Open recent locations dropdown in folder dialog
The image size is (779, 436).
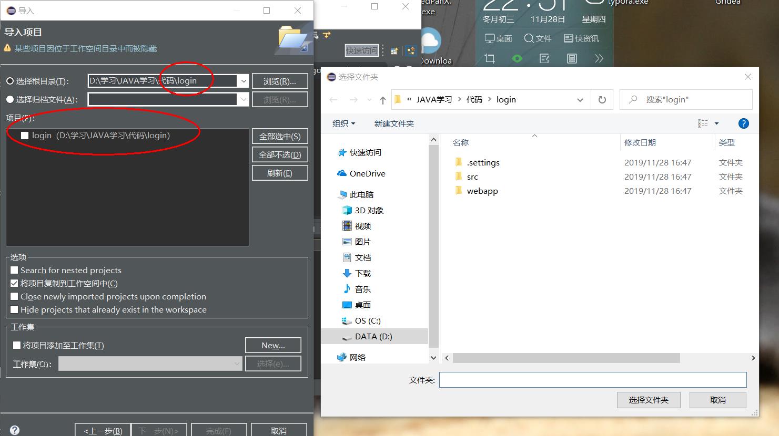tap(369, 100)
